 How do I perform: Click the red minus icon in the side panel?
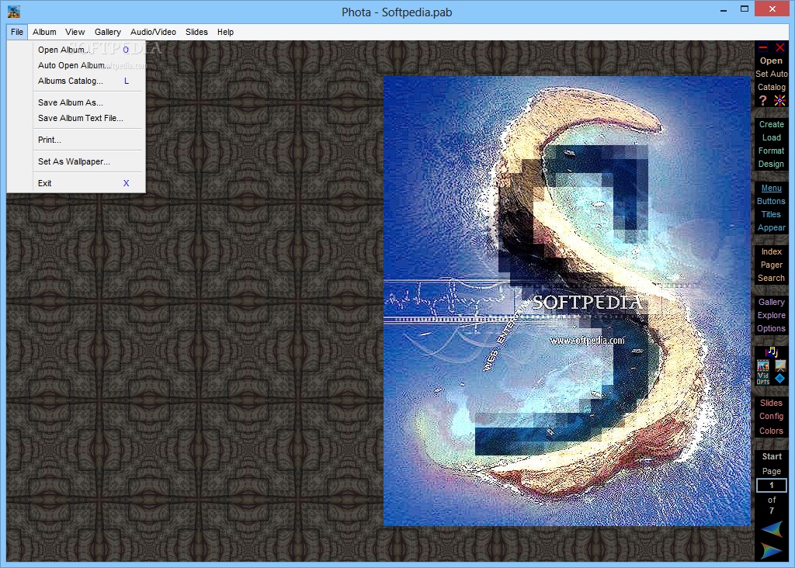tap(763, 47)
